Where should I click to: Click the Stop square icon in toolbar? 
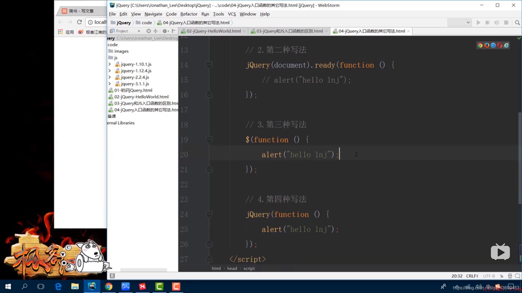point(506,23)
